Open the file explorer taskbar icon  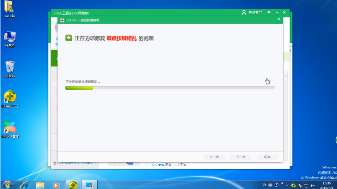point(40,184)
